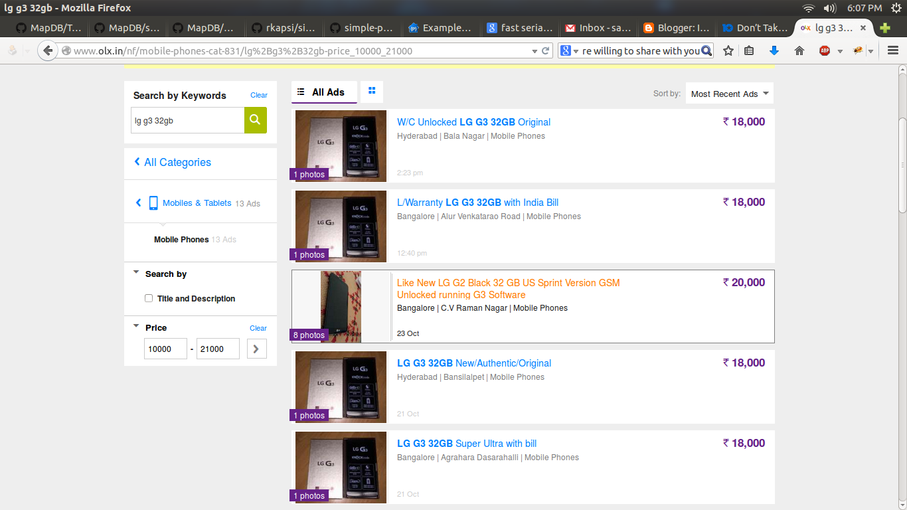
Task: Bookmark this page with the star icon
Action: 728,50
